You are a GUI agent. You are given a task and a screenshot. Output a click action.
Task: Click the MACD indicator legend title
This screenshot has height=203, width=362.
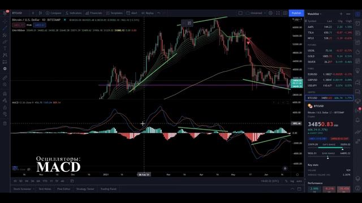point(15,103)
